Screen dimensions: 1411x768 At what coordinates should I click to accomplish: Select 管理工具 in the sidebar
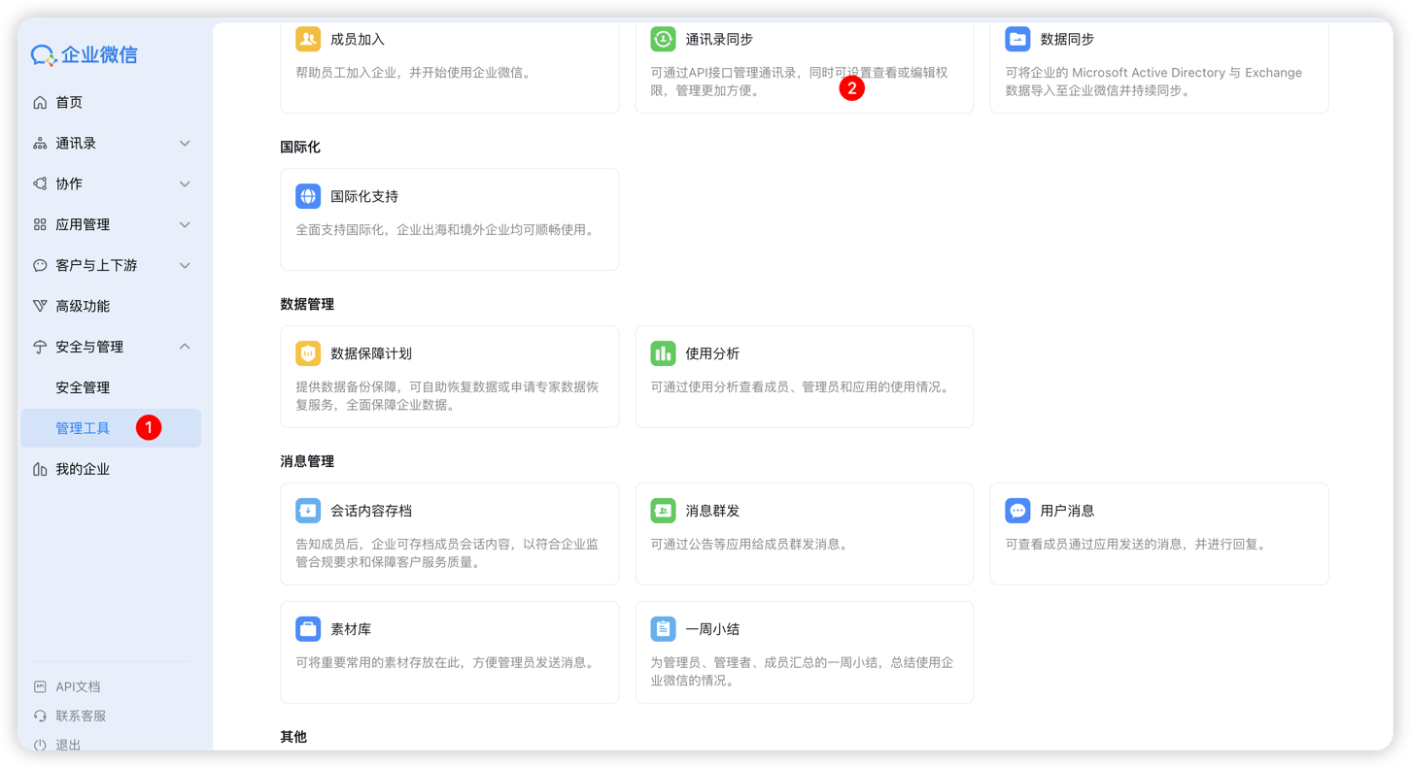point(111,428)
